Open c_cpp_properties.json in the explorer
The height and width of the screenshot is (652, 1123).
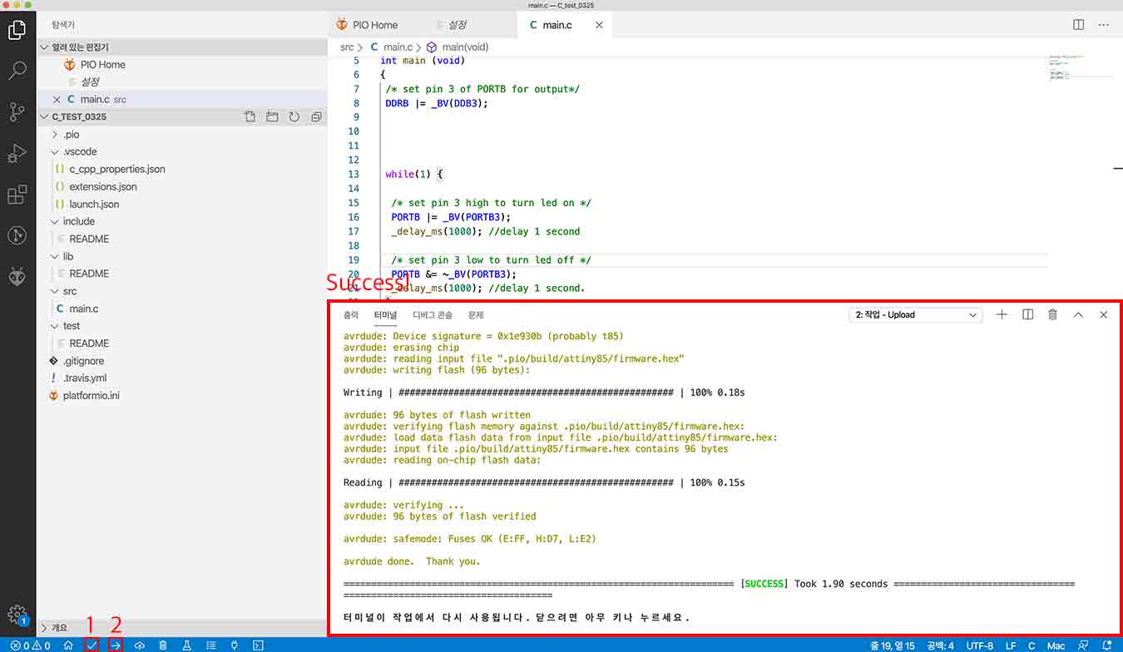117,170
